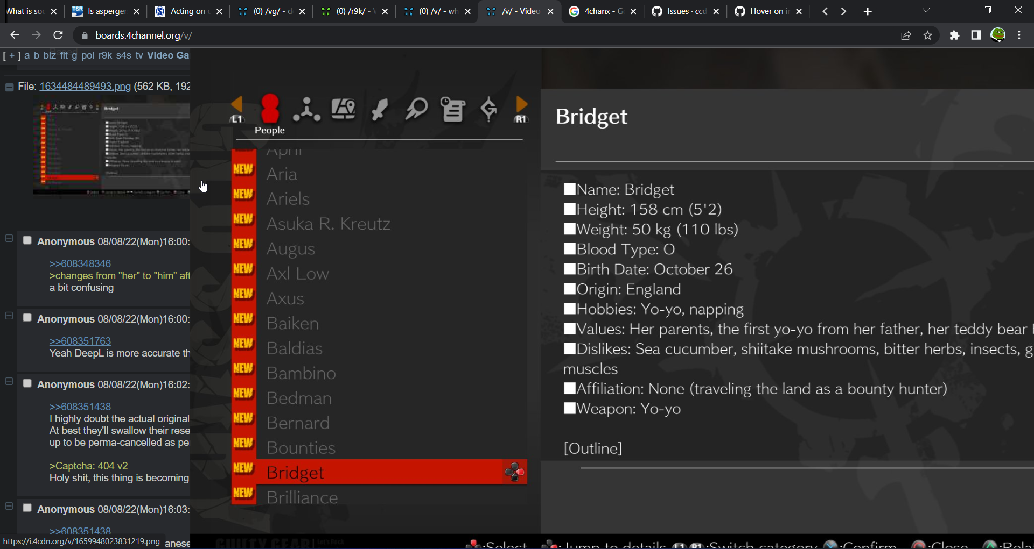This screenshot has width=1034, height=549.
Task: Hide the 16:03 Anonymous post
Action: (9, 506)
